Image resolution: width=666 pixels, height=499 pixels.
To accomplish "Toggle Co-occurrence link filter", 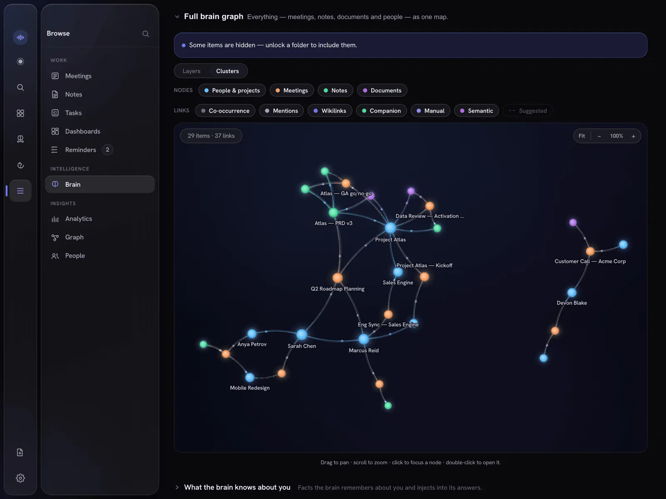I will (225, 111).
